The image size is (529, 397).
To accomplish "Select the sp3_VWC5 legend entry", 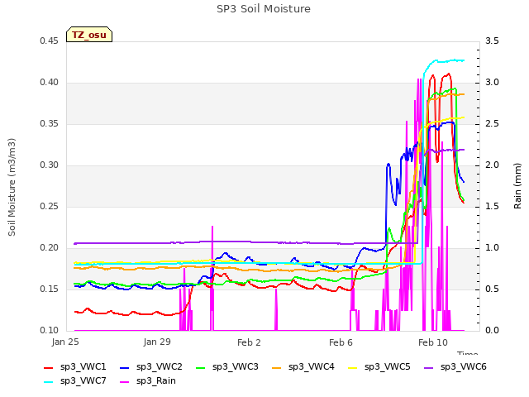I will 379,367.
